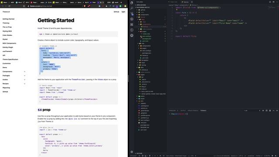Open a new browser tab with the plus
This screenshot has height=157, width=279.
click(121, 3)
